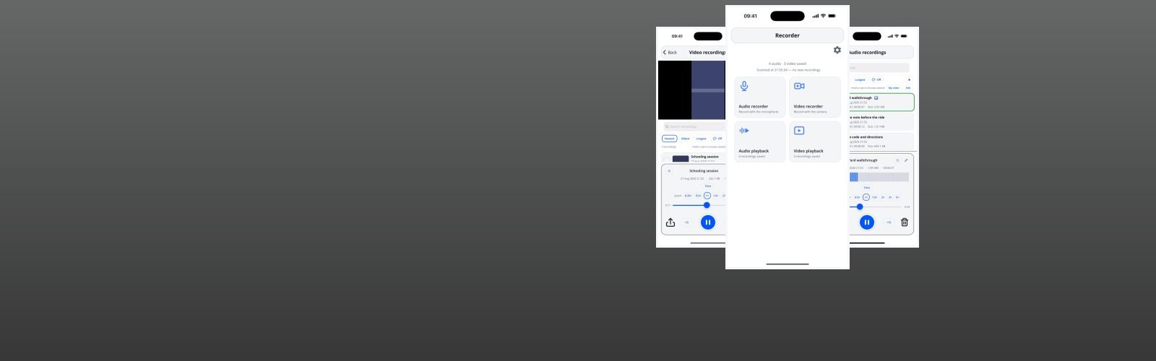Select Newest sort tab in Video recordings

tap(669, 139)
